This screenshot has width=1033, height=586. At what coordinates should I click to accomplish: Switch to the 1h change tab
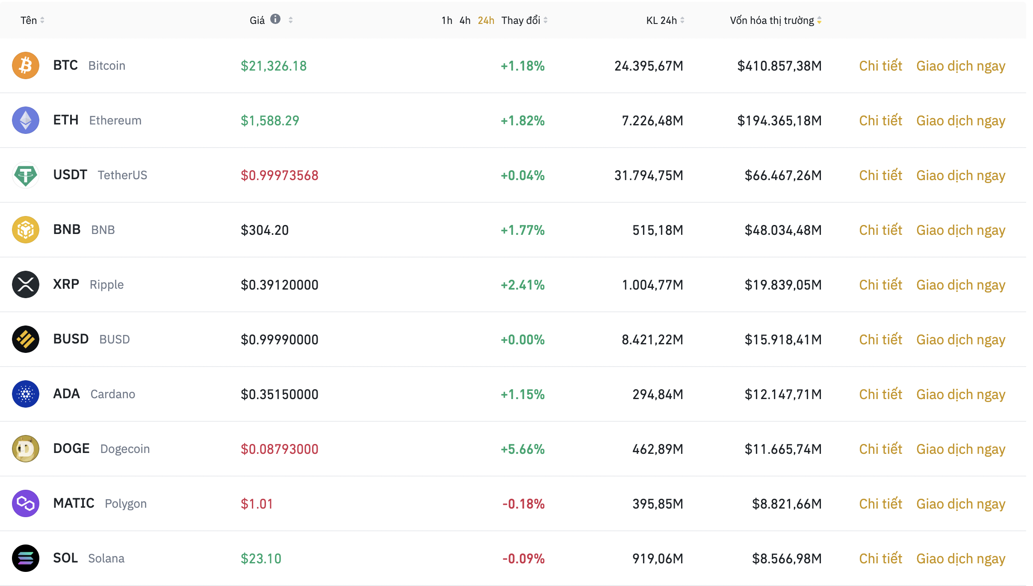[447, 21]
